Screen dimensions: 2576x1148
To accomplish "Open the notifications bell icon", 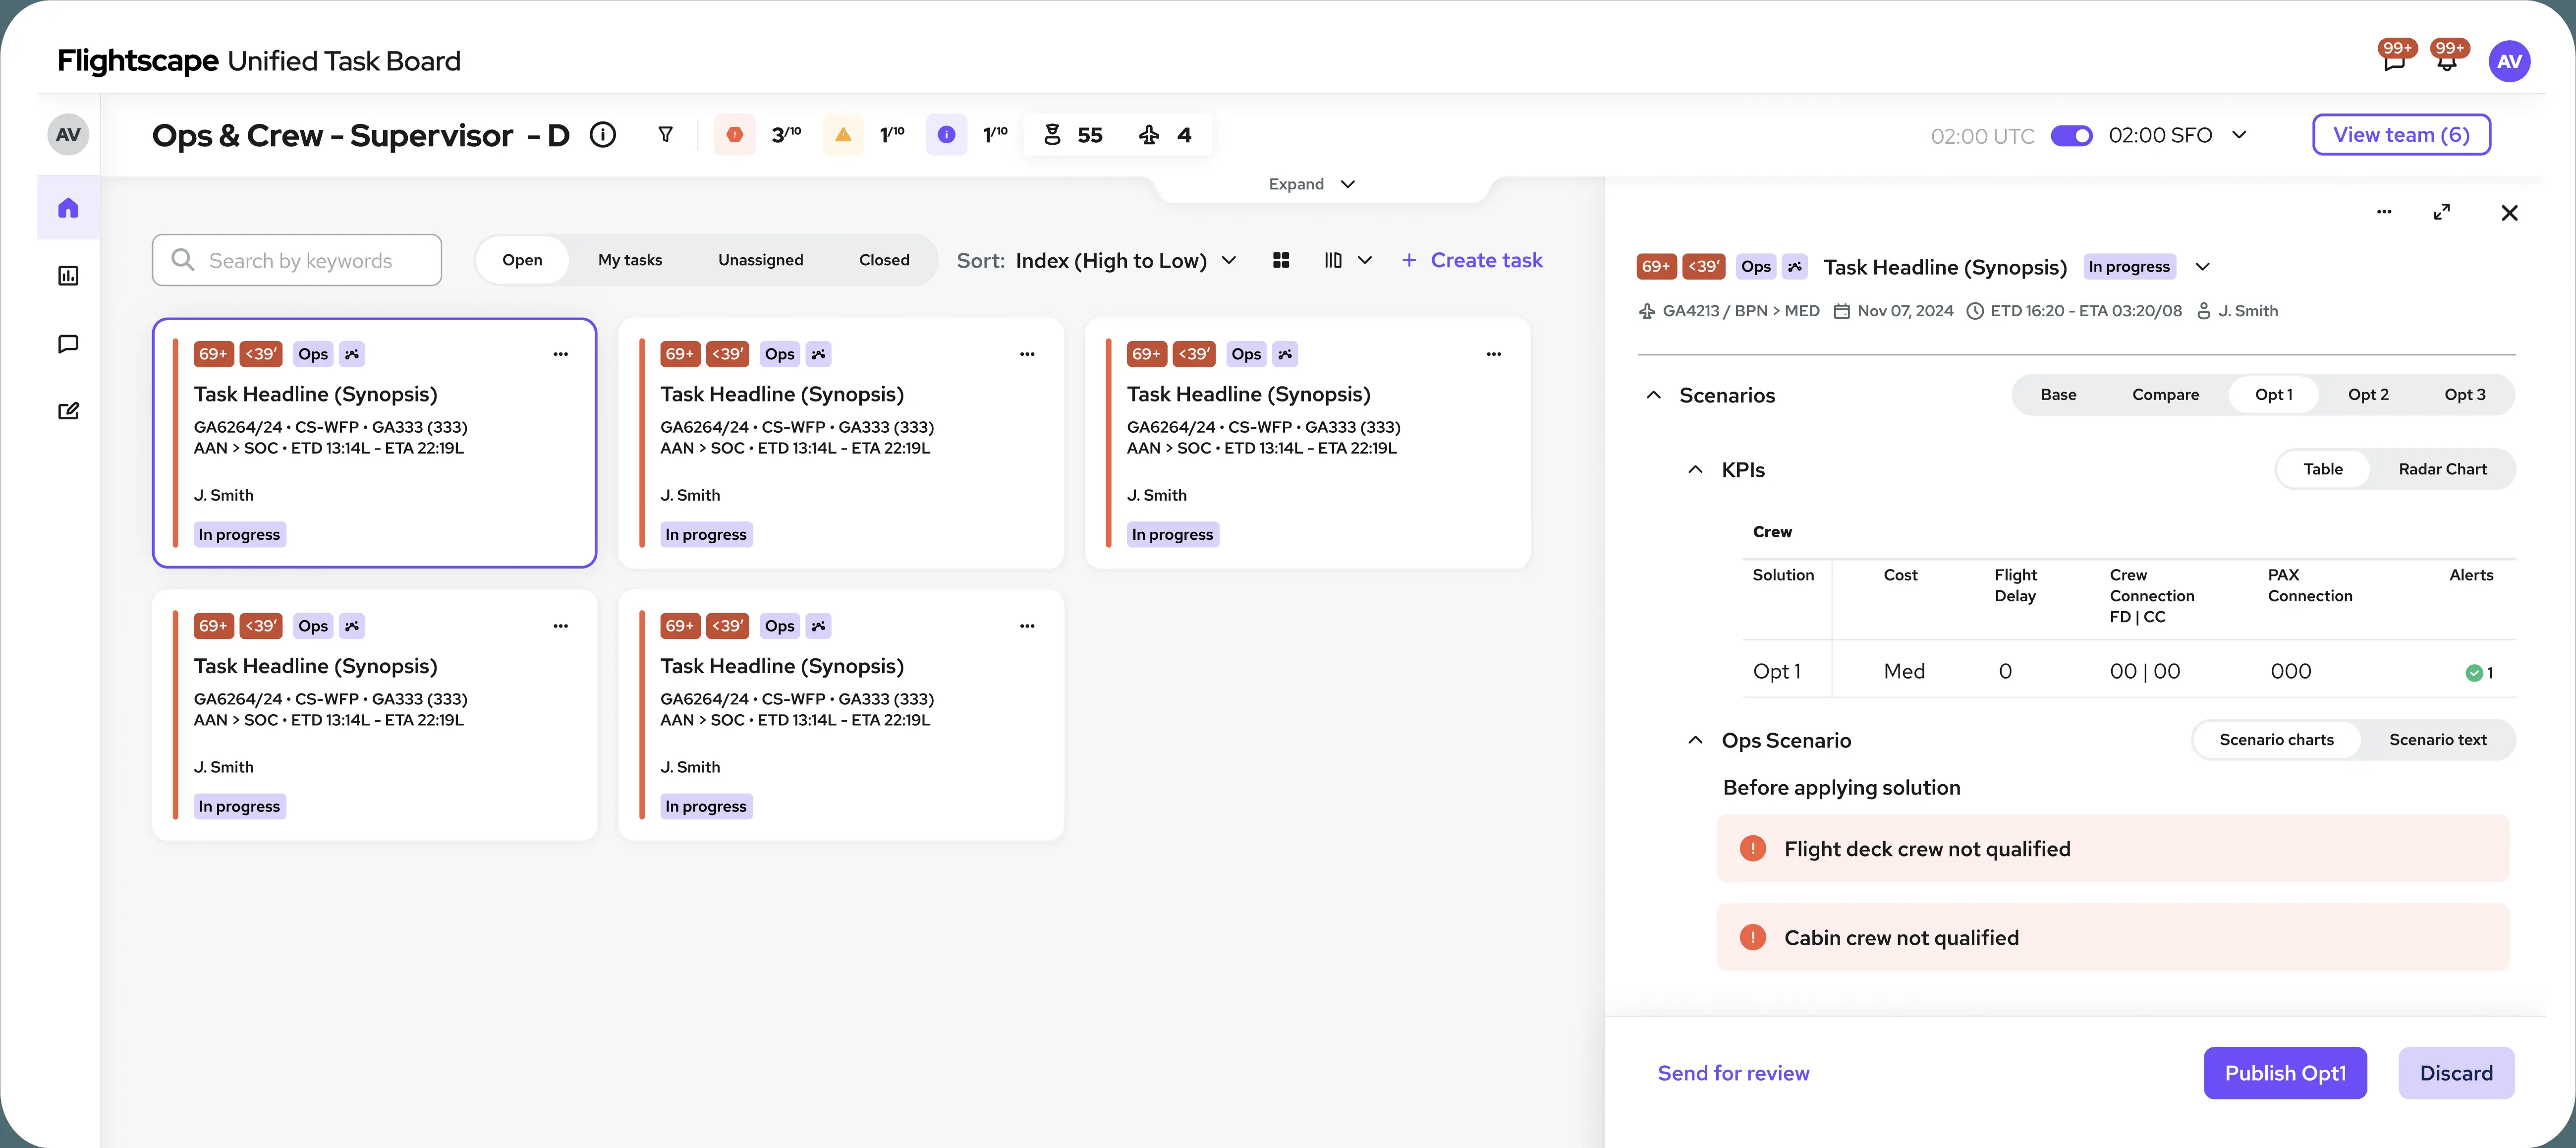I will pos(2446,62).
